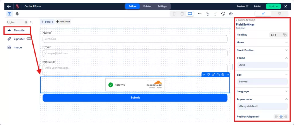This screenshot has height=125, width=294.
Task: Collapse the Size section
Action: (x=262, y=75)
